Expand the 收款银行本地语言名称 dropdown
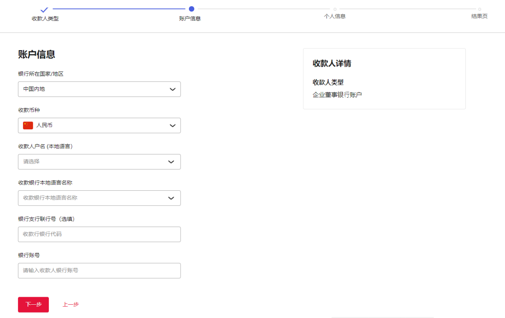The image size is (505, 318). coord(99,198)
